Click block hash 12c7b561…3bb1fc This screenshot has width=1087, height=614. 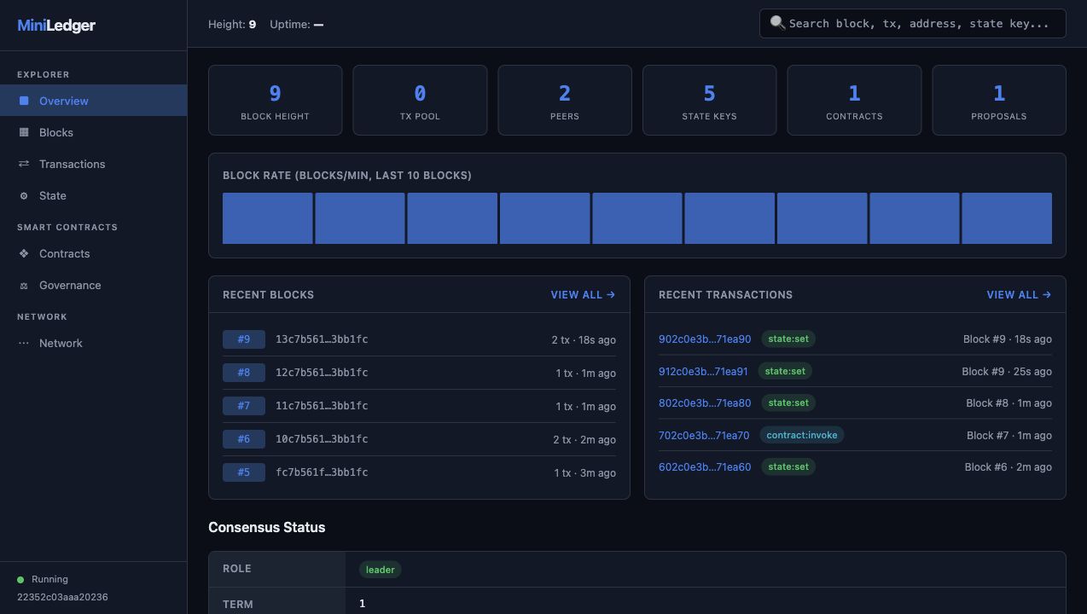tap(322, 373)
